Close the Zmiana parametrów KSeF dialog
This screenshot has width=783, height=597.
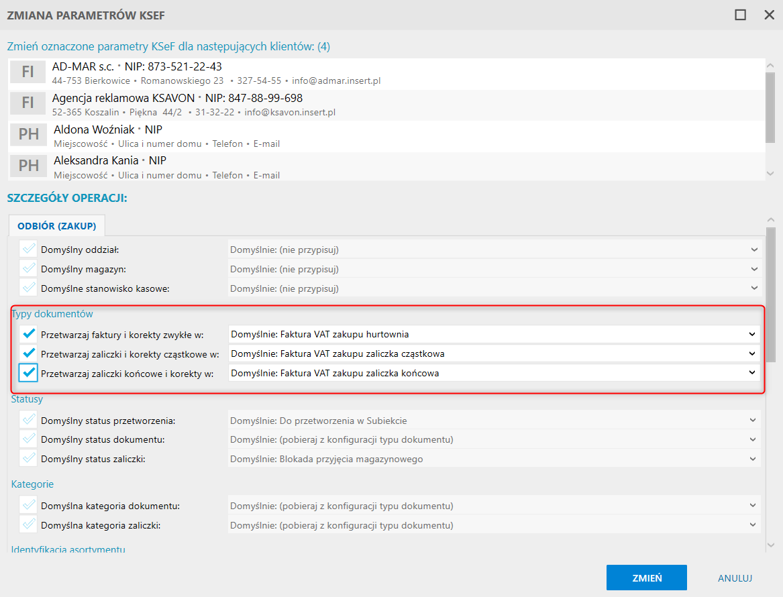point(769,15)
